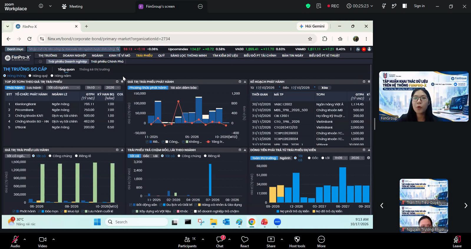The width and height of the screenshot is (471, 249).
Task: Open Chrome from the Windows taskbar
Action: point(252,222)
